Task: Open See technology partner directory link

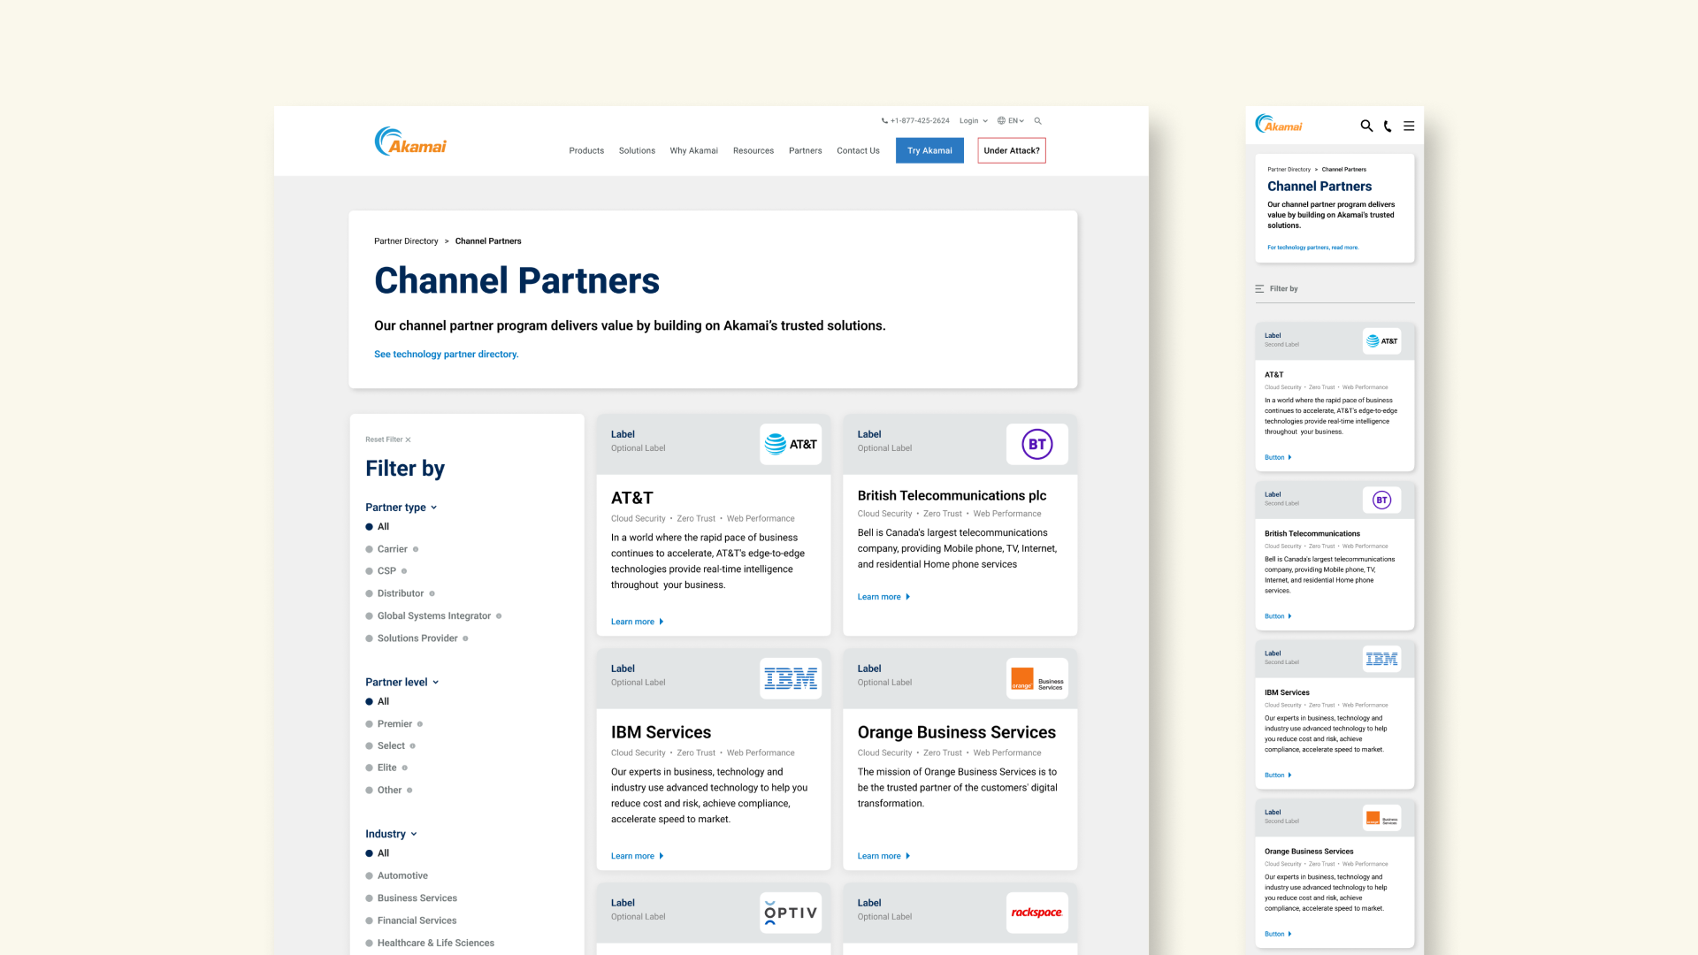Action: click(x=446, y=355)
